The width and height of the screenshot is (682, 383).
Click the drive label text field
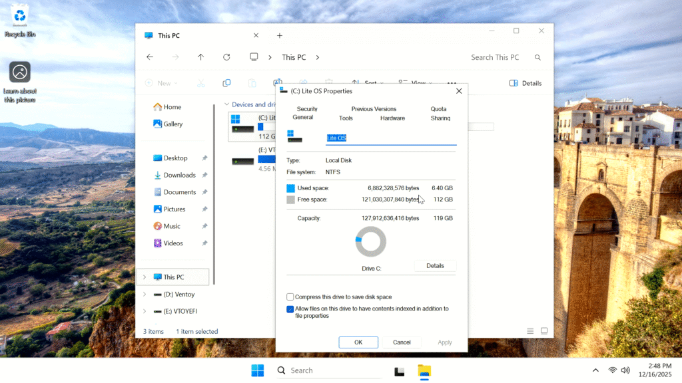pos(391,138)
